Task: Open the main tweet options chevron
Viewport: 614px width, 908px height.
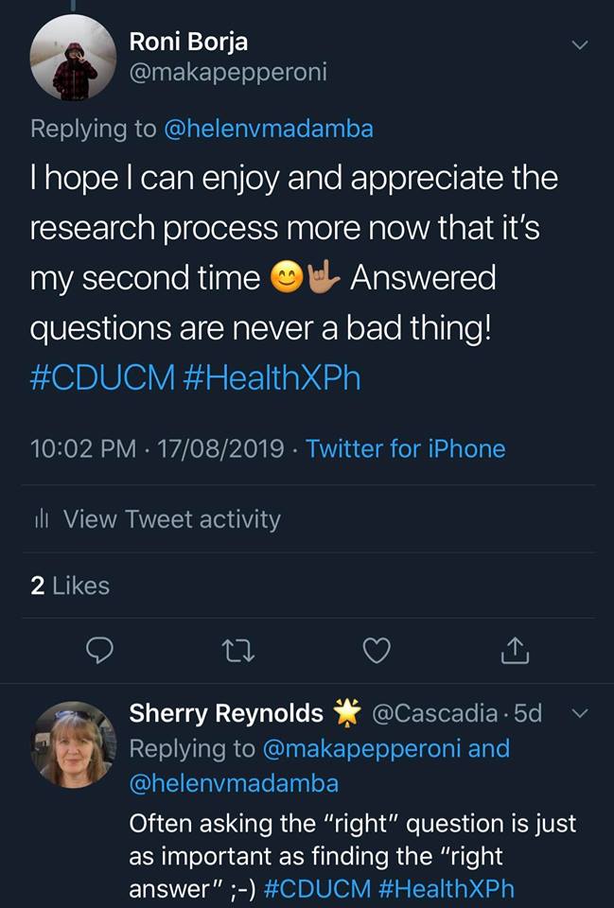Action: tap(580, 44)
